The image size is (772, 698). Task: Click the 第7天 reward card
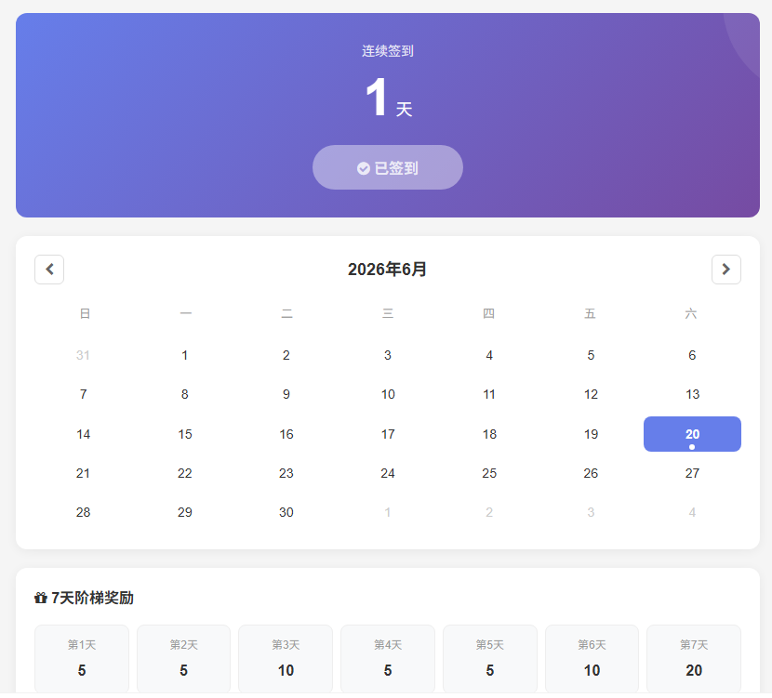click(x=694, y=659)
